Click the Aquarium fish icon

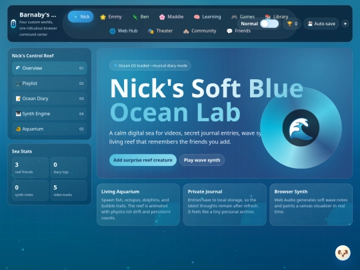[18, 129]
